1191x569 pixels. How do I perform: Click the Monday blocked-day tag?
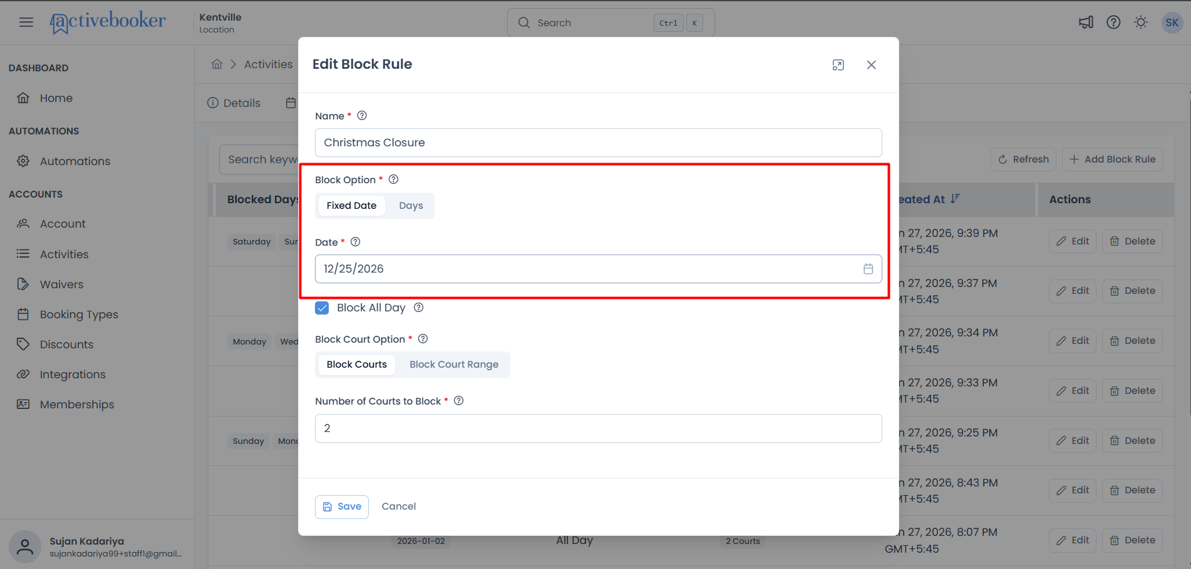click(249, 341)
